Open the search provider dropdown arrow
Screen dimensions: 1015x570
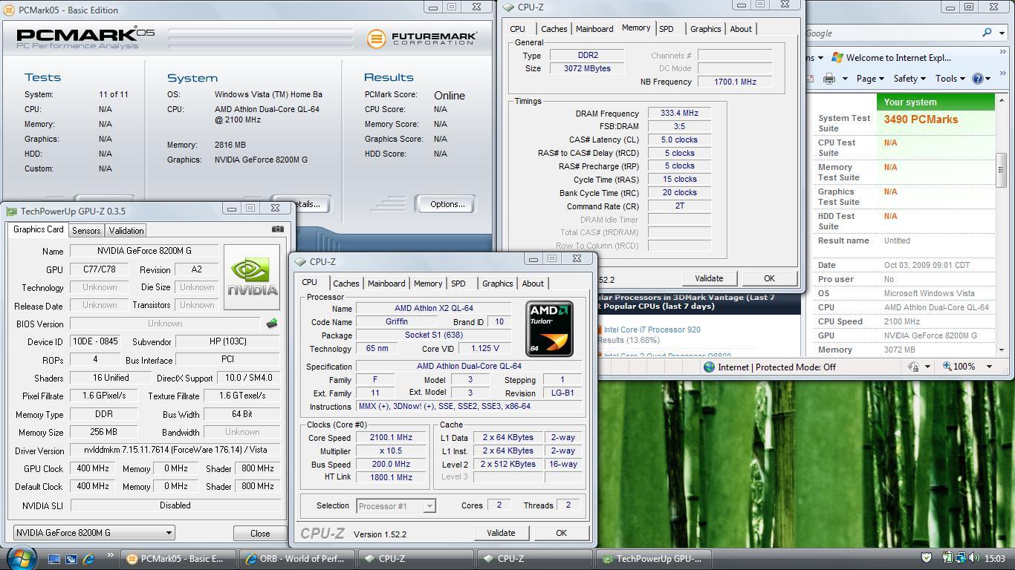[1003, 33]
